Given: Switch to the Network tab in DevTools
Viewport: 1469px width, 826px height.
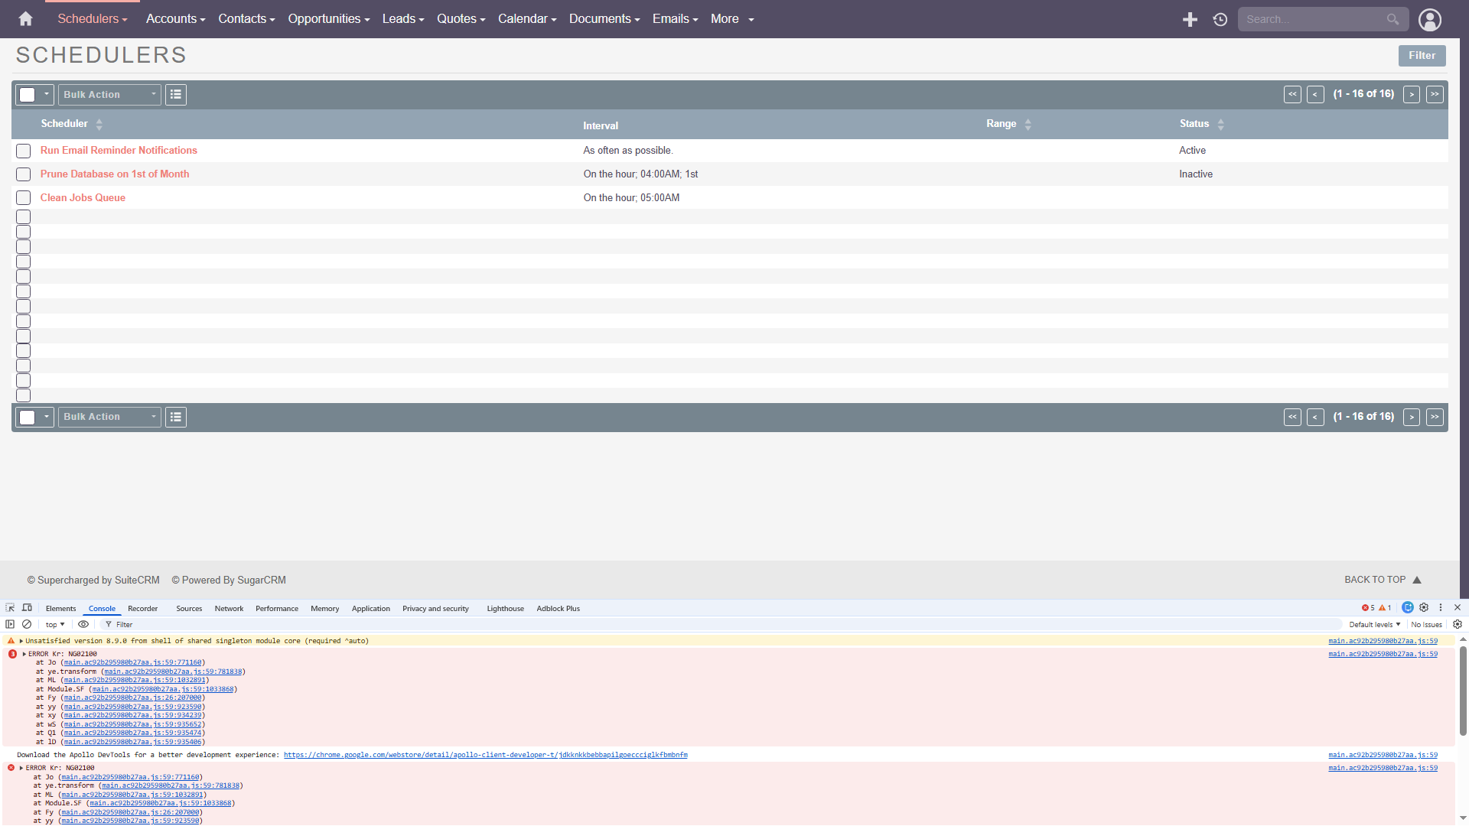Looking at the screenshot, I should pos(229,609).
